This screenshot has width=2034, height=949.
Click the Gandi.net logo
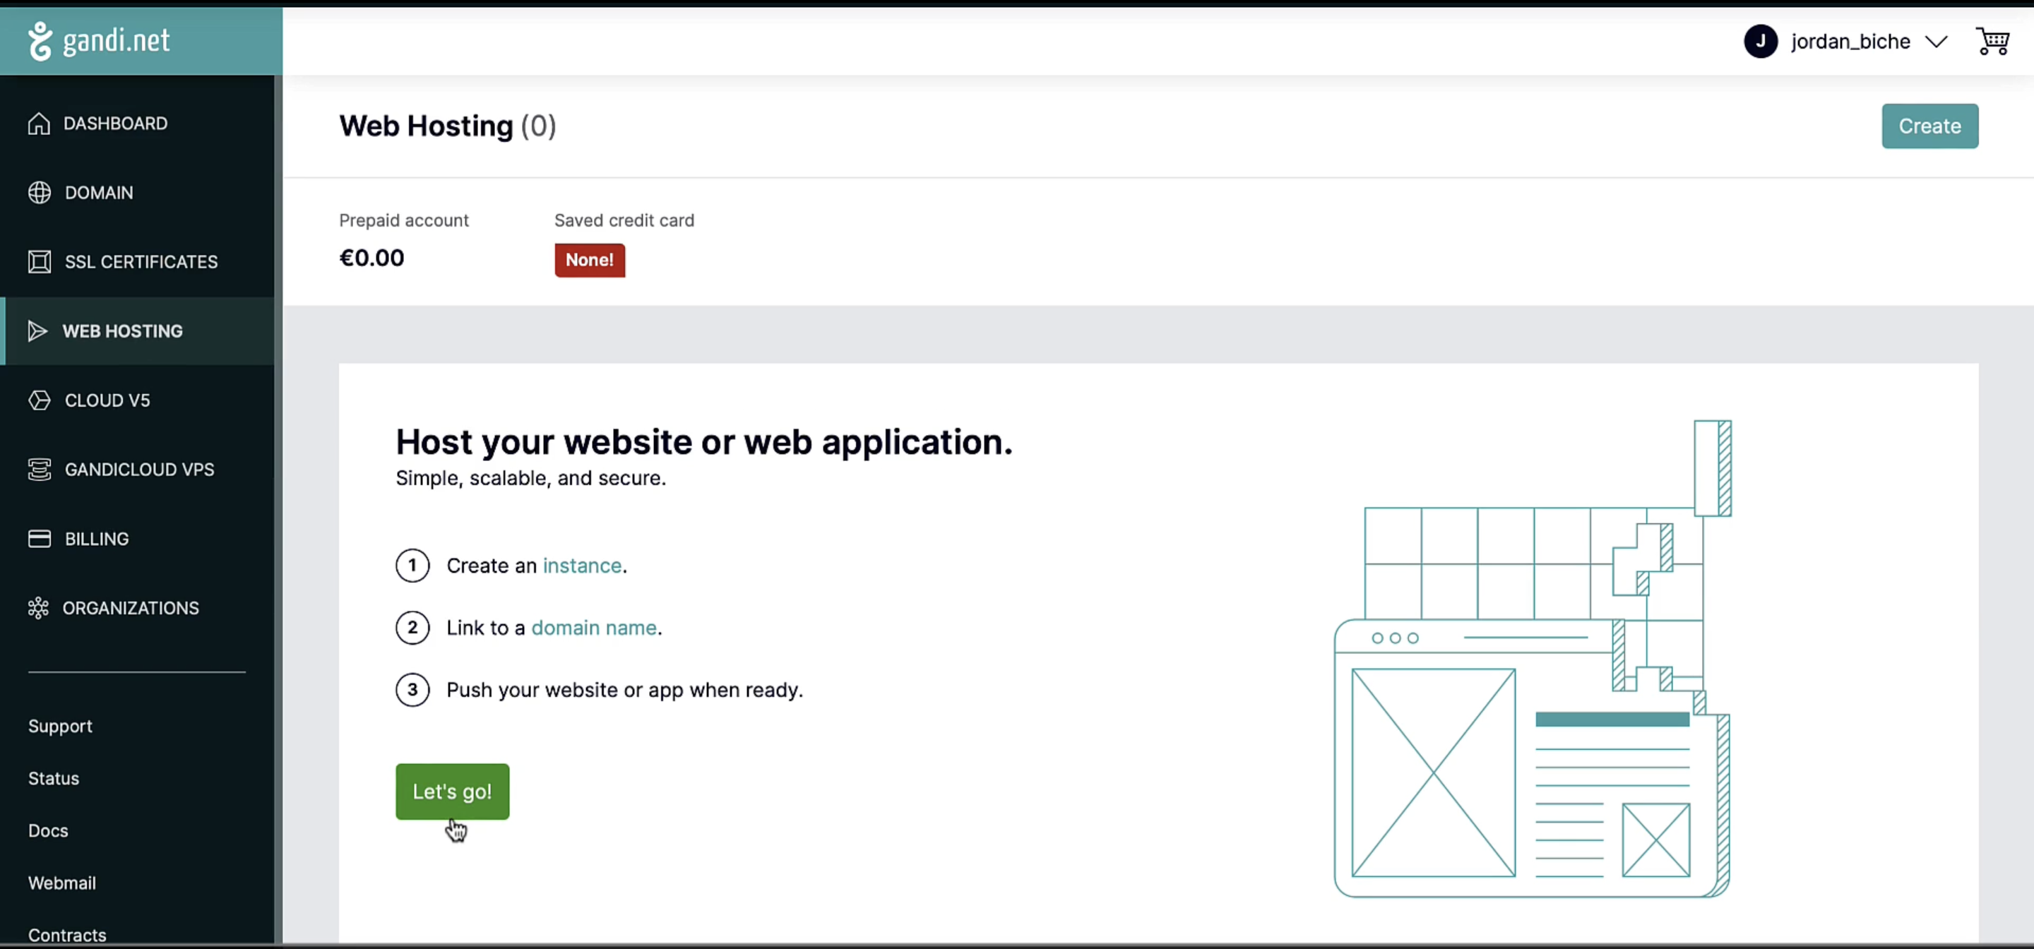point(99,41)
